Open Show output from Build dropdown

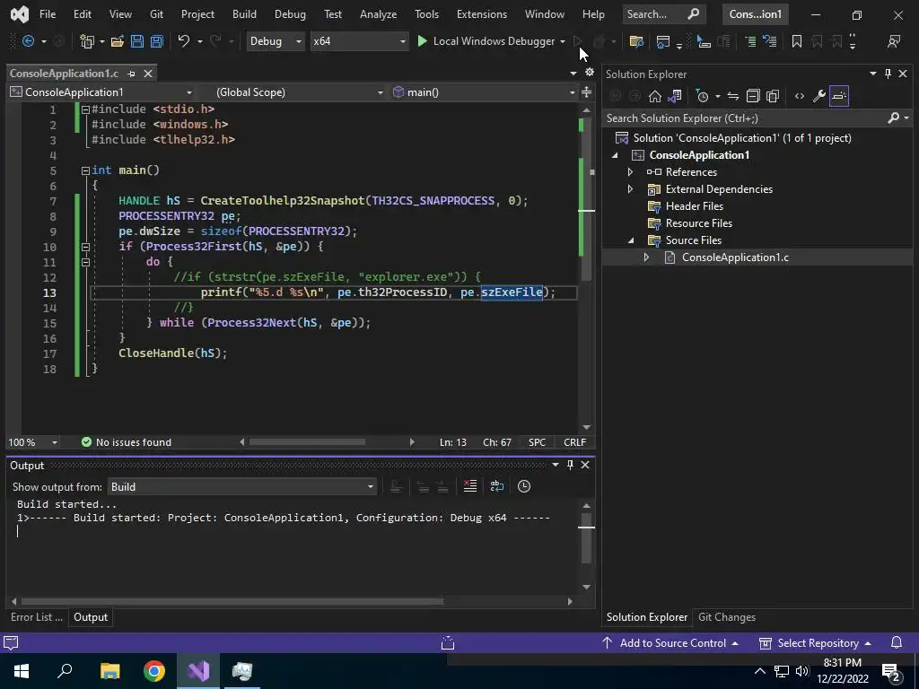coord(242,487)
